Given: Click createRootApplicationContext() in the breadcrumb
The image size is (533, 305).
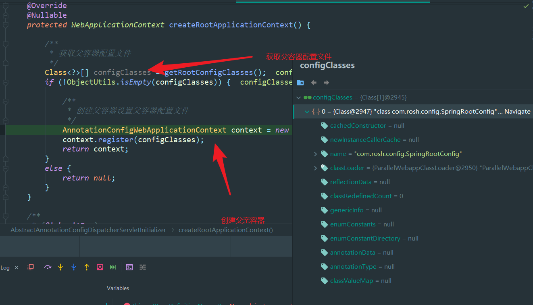Looking at the screenshot, I should pyautogui.click(x=226, y=230).
